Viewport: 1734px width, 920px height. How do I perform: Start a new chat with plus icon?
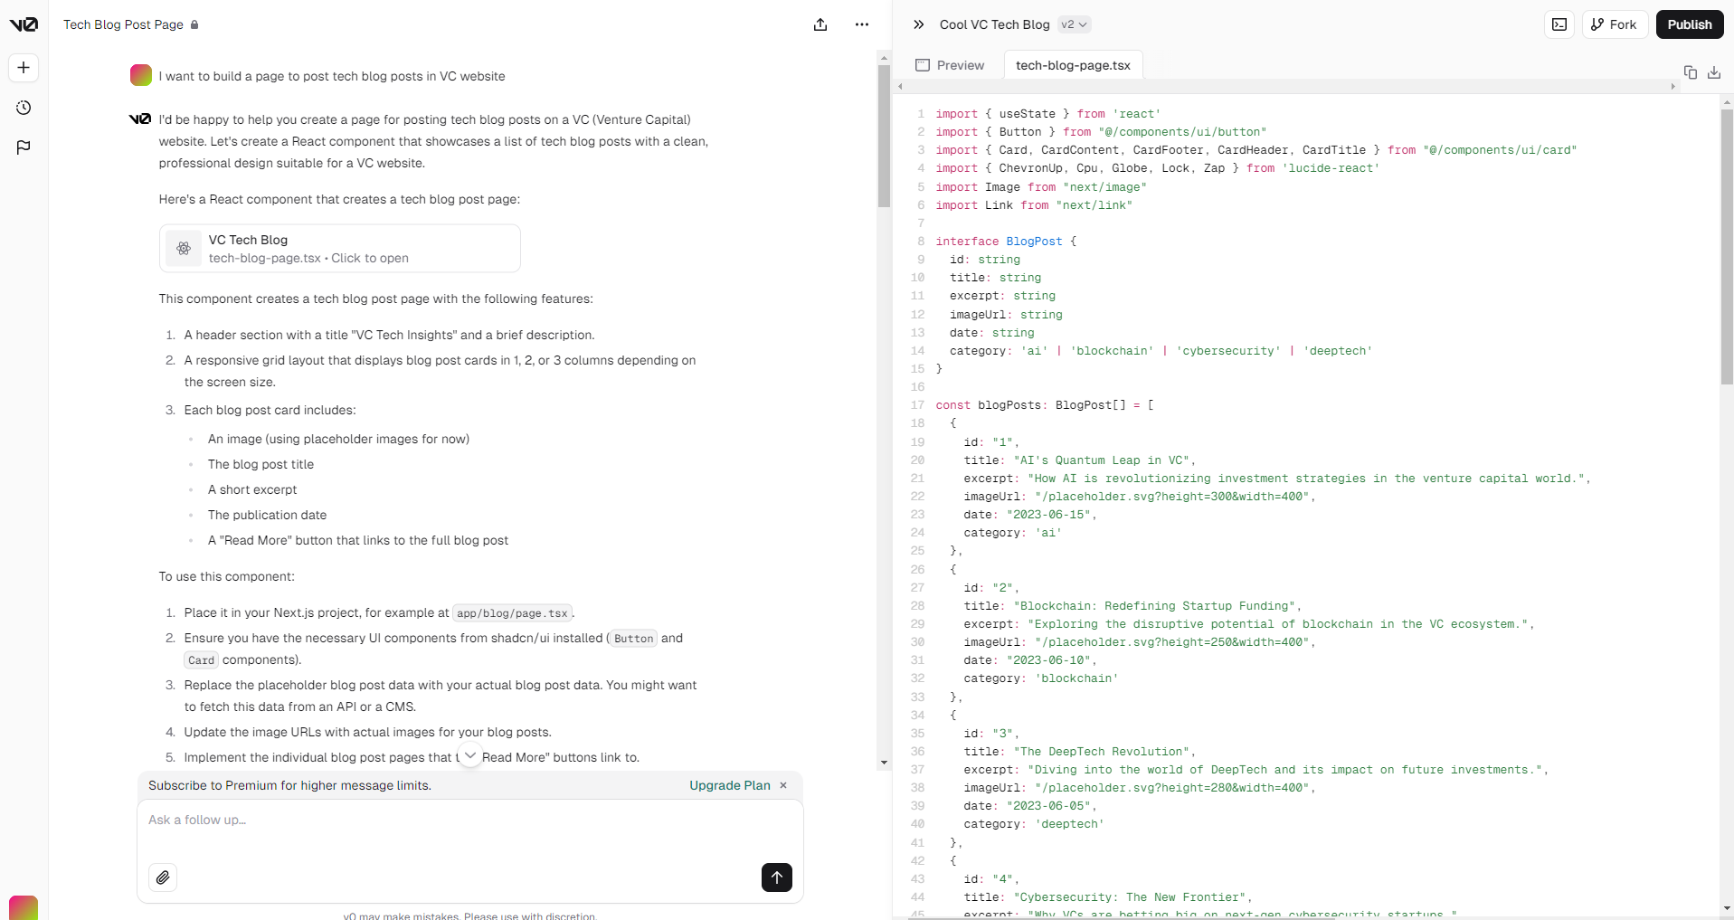pos(24,68)
